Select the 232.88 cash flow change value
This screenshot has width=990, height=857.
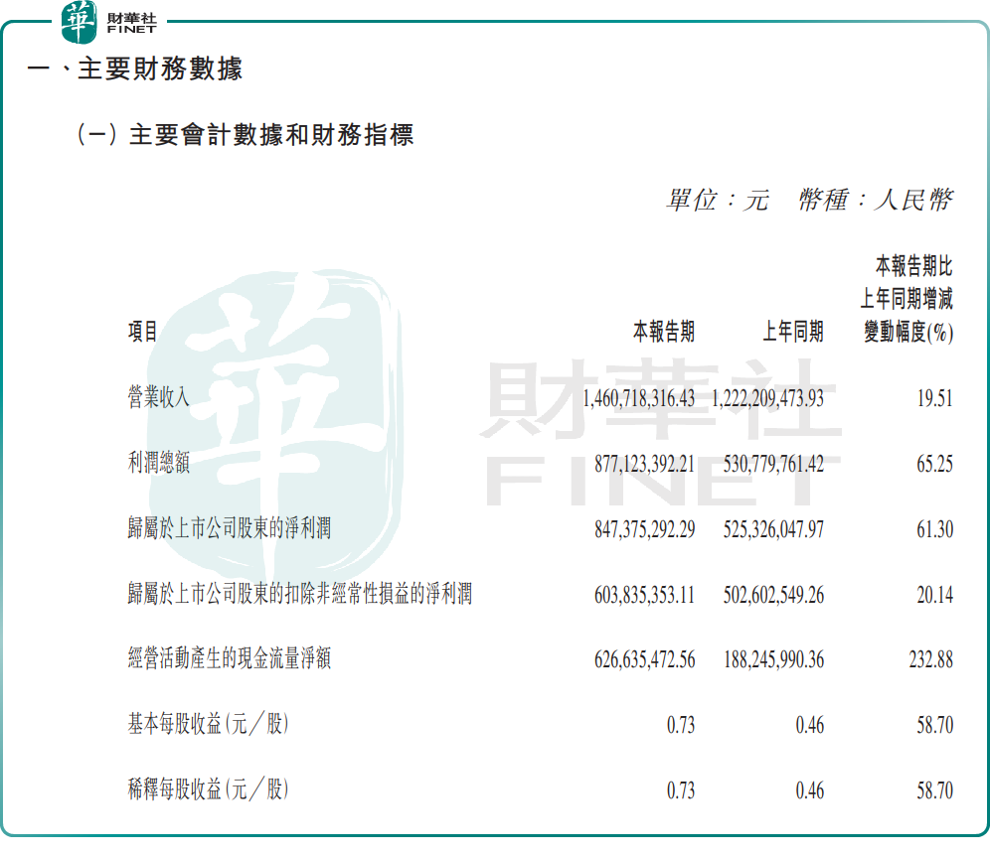click(930, 659)
